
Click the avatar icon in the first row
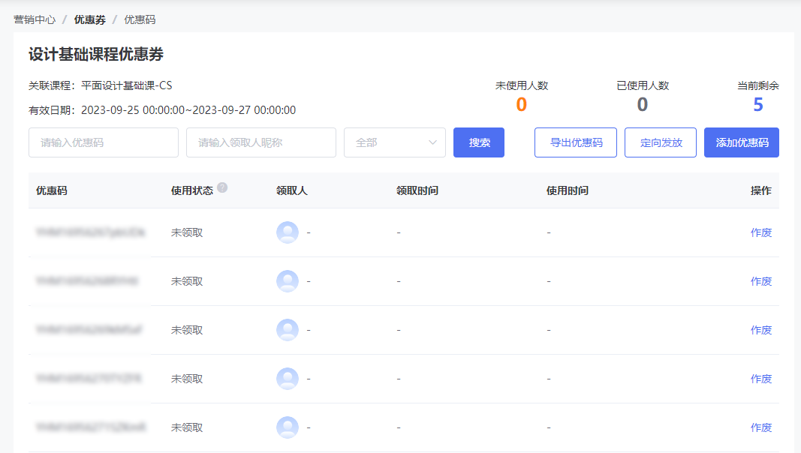(288, 232)
